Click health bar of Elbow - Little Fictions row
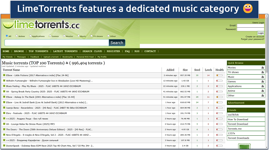 [x=219, y=75]
